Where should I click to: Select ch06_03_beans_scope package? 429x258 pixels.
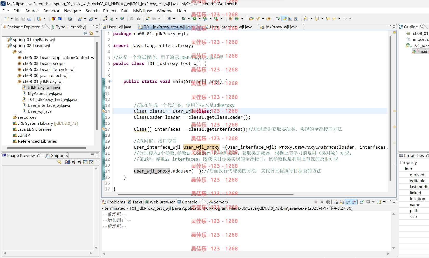[44, 63]
